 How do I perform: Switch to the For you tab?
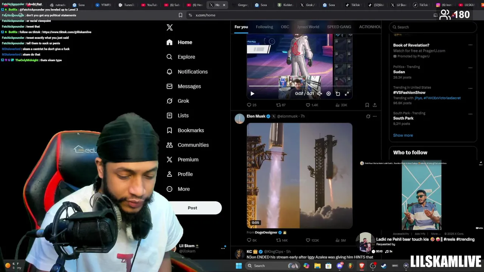tap(241, 27)
